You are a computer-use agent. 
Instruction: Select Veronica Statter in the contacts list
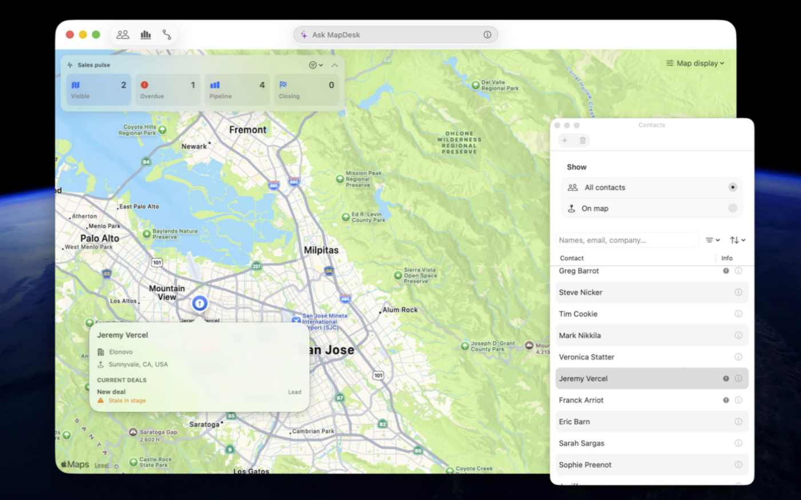click(x=652, y=357)
